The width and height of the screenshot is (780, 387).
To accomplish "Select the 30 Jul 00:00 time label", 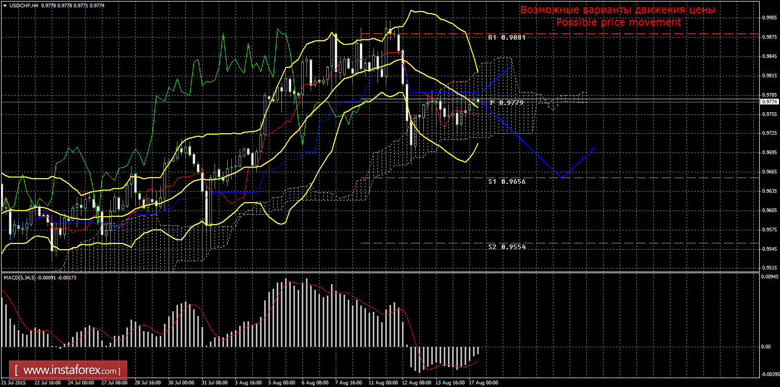I will pyautogui.click(x=182, y=383).
